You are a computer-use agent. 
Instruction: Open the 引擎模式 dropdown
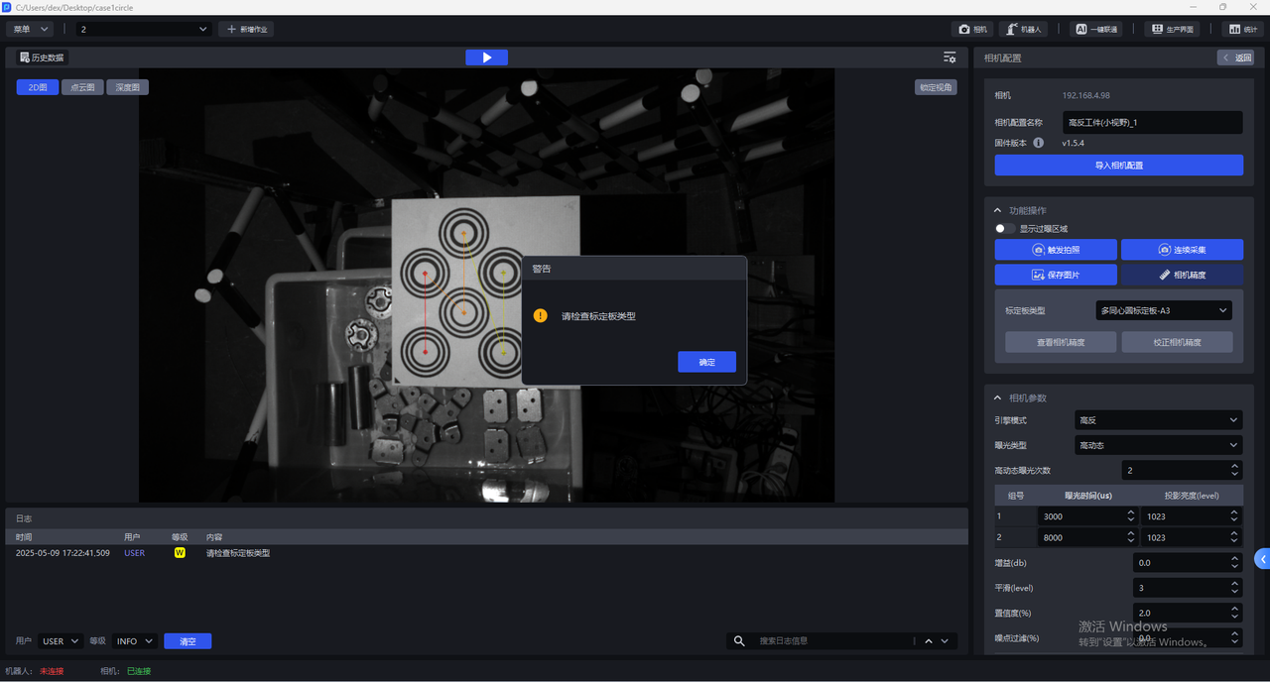(x=1158, y=420)
